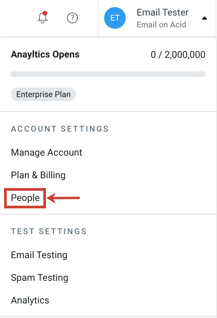Open the notification bell icon
This screenshot has height=318, width=217.
click(42, 18)
